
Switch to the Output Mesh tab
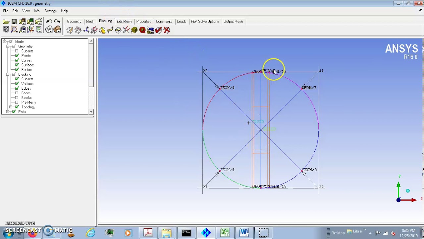pyautogui.click(x=233, y=21)
